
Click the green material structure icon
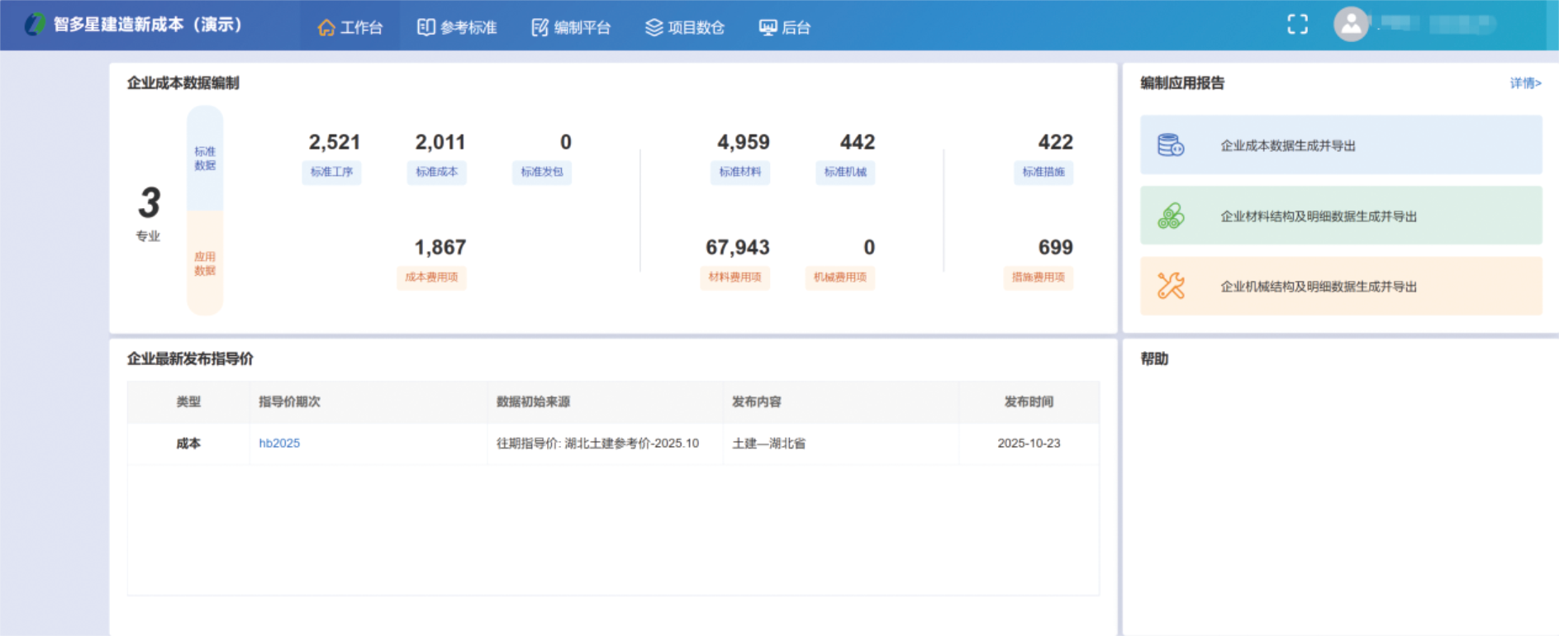pos(1170,216)
